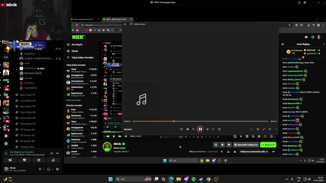Image resolution: width=326 pixels, height=183 pixels.
Task: Open the Barbaross recommended channel
Action: [x=81, y=117]
